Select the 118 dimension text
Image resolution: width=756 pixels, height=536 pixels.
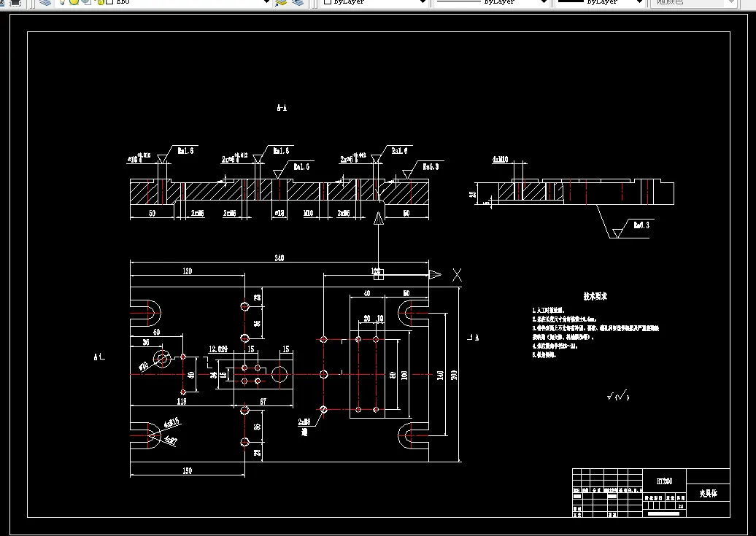181,401
